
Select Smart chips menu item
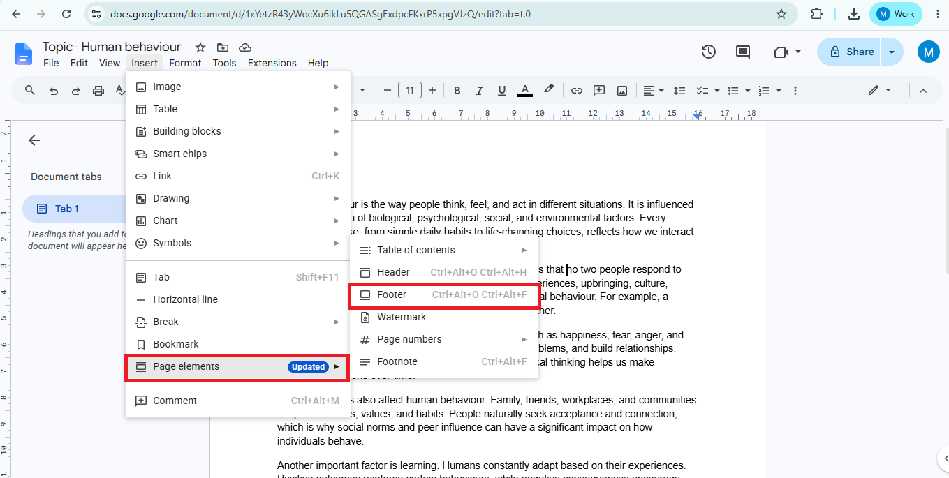pyautogui.click(x=237, y=154)
